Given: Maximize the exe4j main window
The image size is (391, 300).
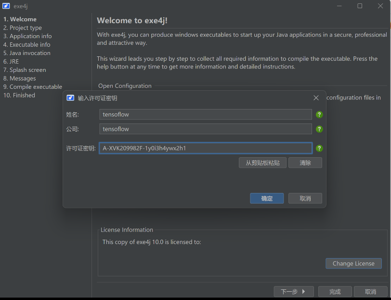Looking at the screenshot, I should 360,6.
